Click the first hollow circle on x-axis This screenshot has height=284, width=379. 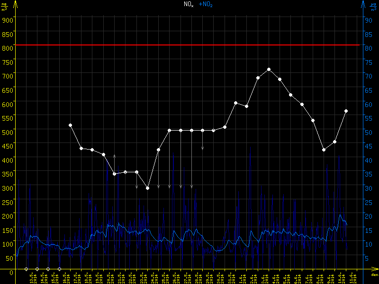pyautogui.click(x=26, y=269)
